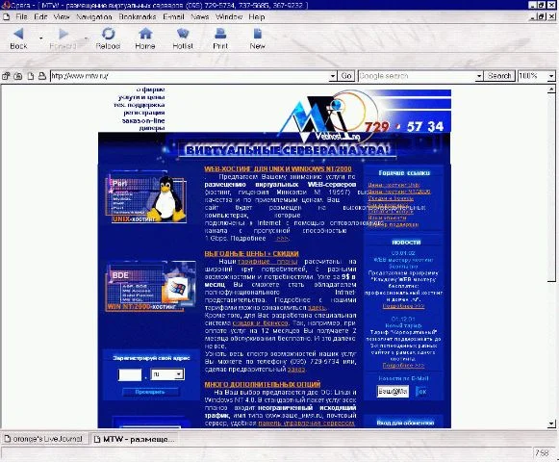Click the Подробнее link under the second news item
559x462 pixels.
point(403,366)
